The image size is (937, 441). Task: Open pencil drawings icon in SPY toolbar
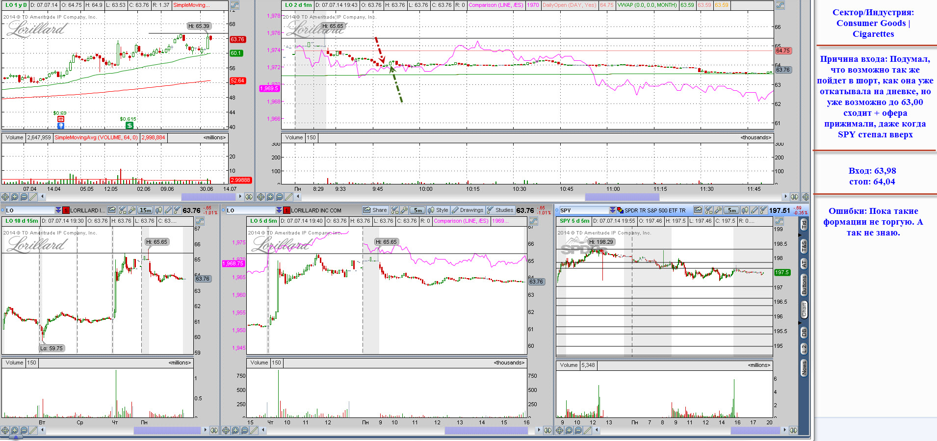(x=755, y=210)
